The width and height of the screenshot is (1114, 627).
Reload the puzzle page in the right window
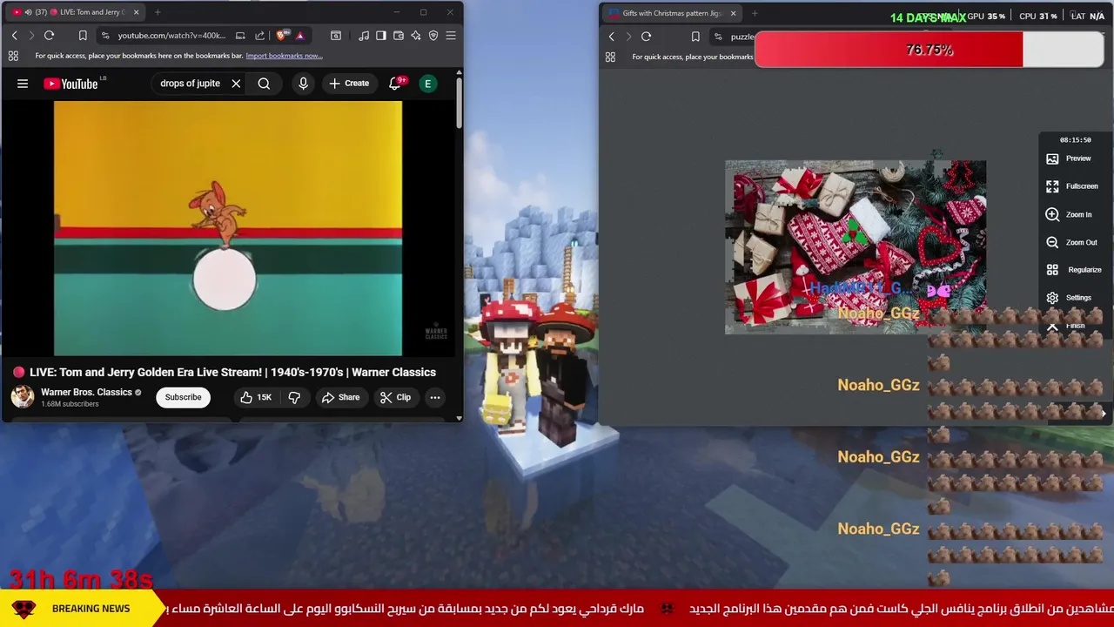coord(646,37)
